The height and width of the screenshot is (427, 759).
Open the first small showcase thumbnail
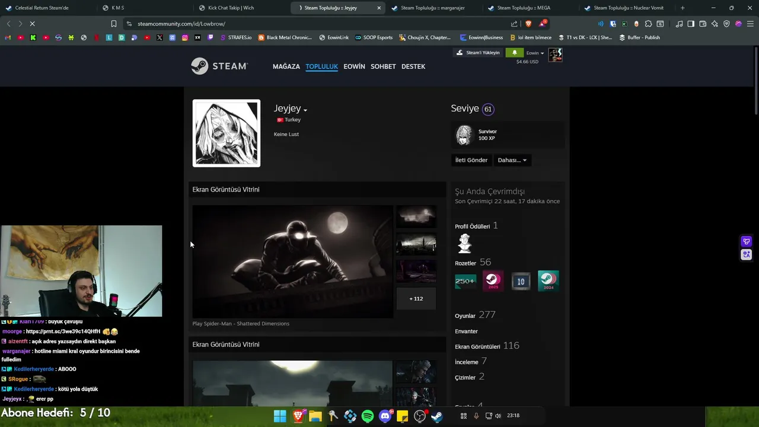coord(416,216)
